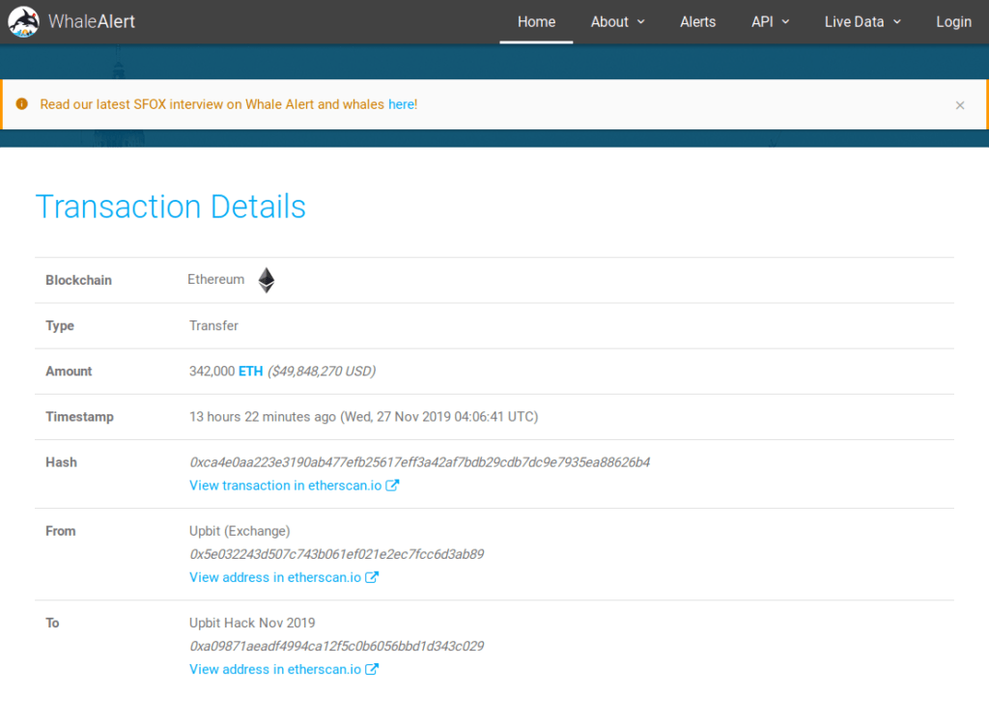Image resolution: width=989 pixels, height=723 pixels.
Task: Click the Ethereum diamond icon beside Blockchain
Action: 266,280
